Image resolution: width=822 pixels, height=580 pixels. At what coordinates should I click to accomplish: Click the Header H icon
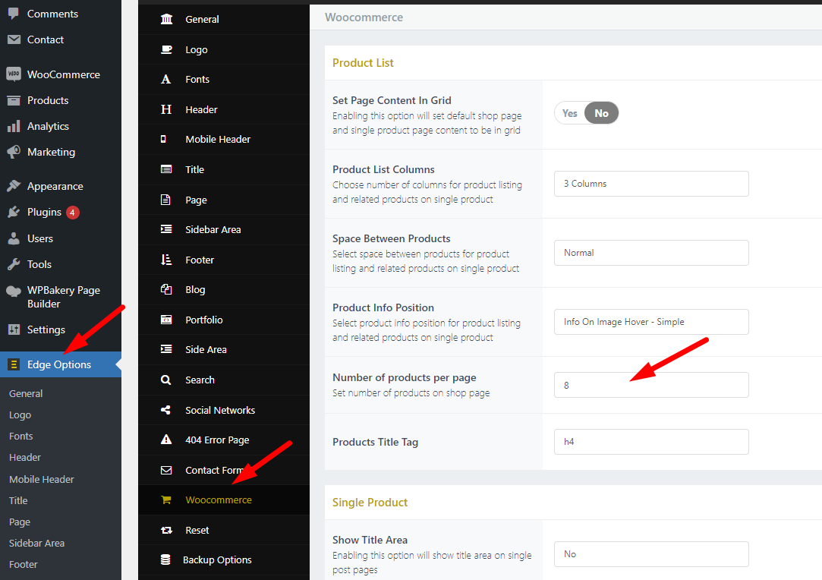click(x=166, y=109)
